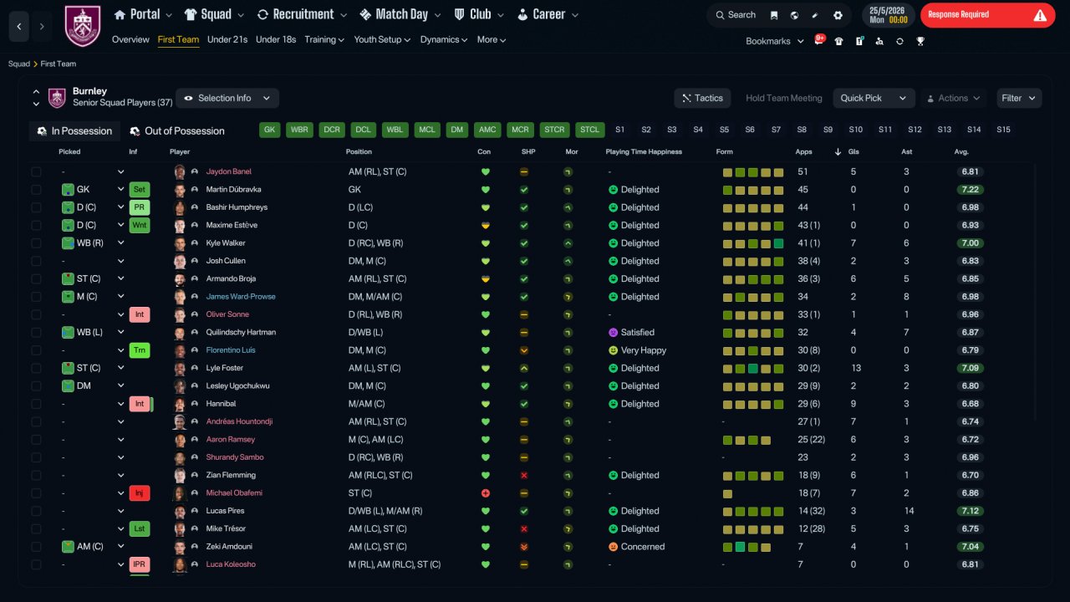Open the Actions dropdown

[953, 98]
